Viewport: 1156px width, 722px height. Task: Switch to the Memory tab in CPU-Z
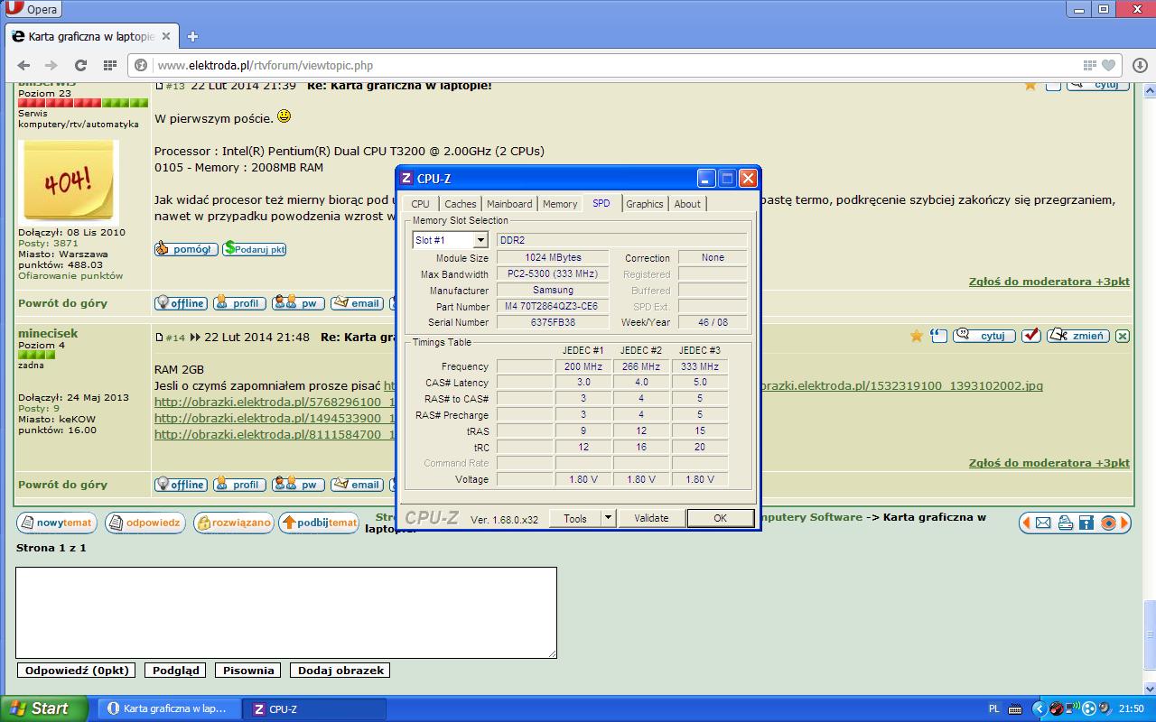pyautogui.click(x=560, y=204)
